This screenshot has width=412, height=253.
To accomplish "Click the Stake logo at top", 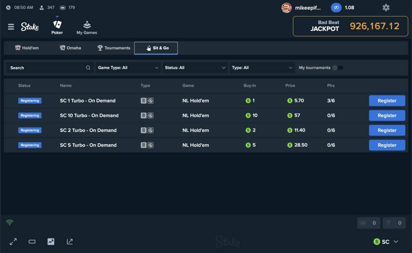I will click(30, 27).
